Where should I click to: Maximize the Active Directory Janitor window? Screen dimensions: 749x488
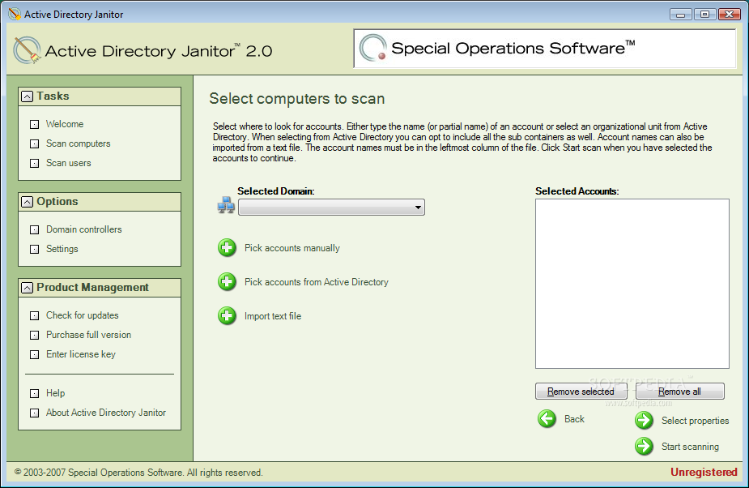pos(704,15)
